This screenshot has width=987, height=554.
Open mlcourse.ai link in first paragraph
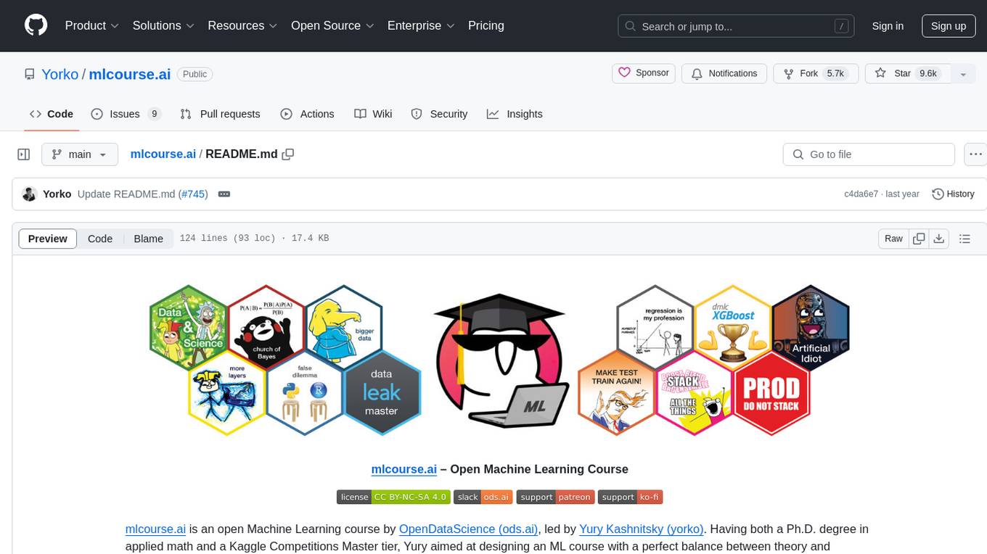click(x=156, y=529)
